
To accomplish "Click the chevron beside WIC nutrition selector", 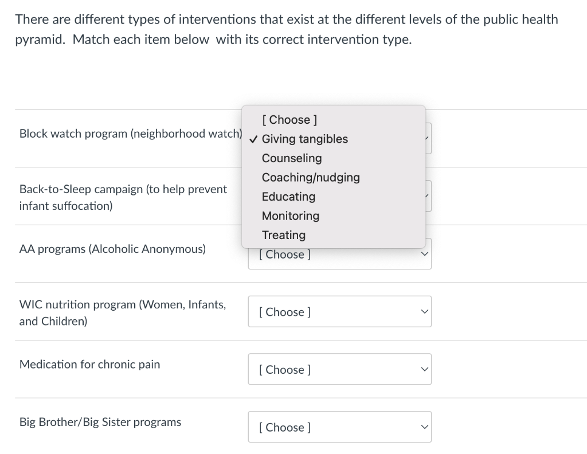I will [x=424, y=311].
